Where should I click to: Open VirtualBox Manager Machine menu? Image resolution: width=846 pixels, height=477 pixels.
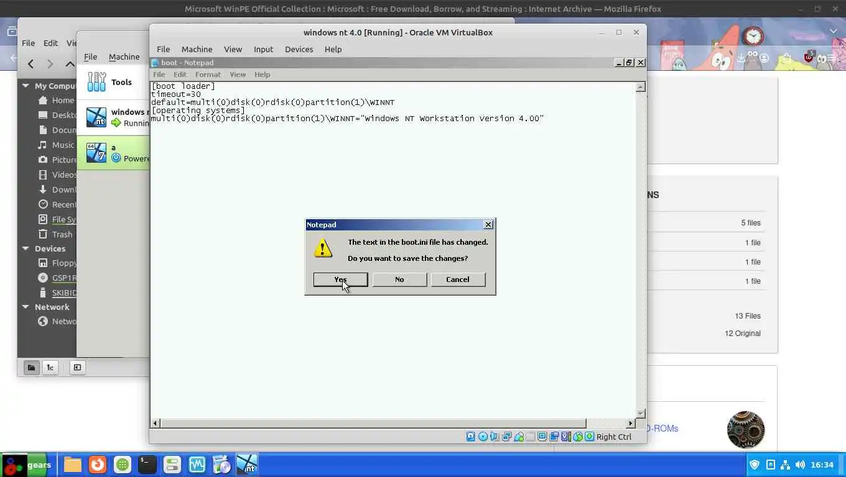pos(124,57)
